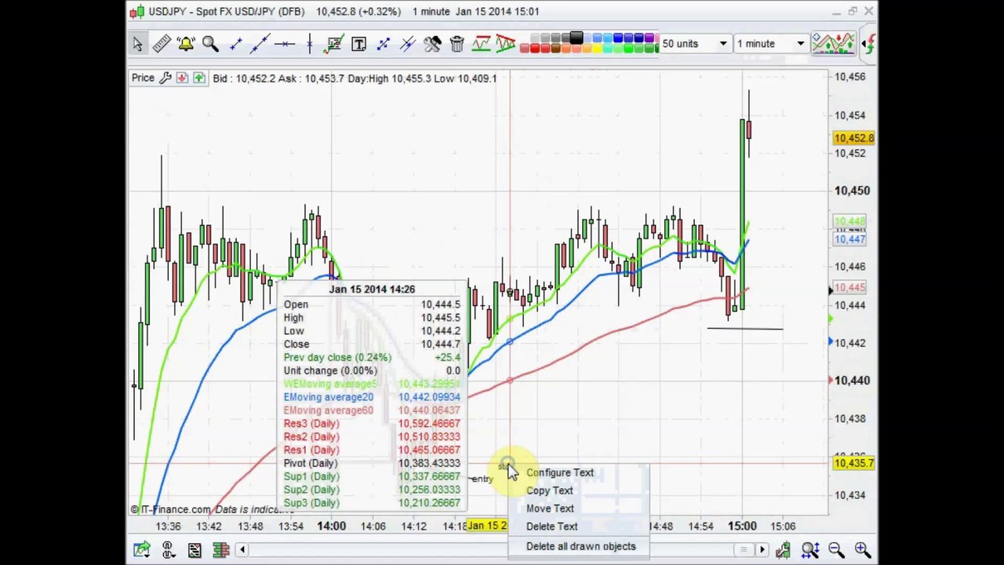Click the zoom in magnifier at bottom right
Screen dimensions: 1004x565
click(862, 550)
